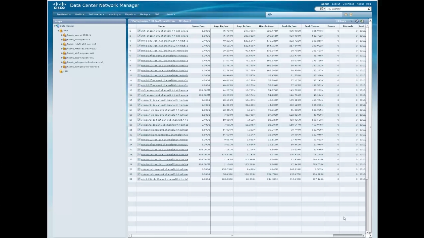Viewport: 424px width, 238px height.
Task: Sort by Errors column header
Action: tap(331, 26)
